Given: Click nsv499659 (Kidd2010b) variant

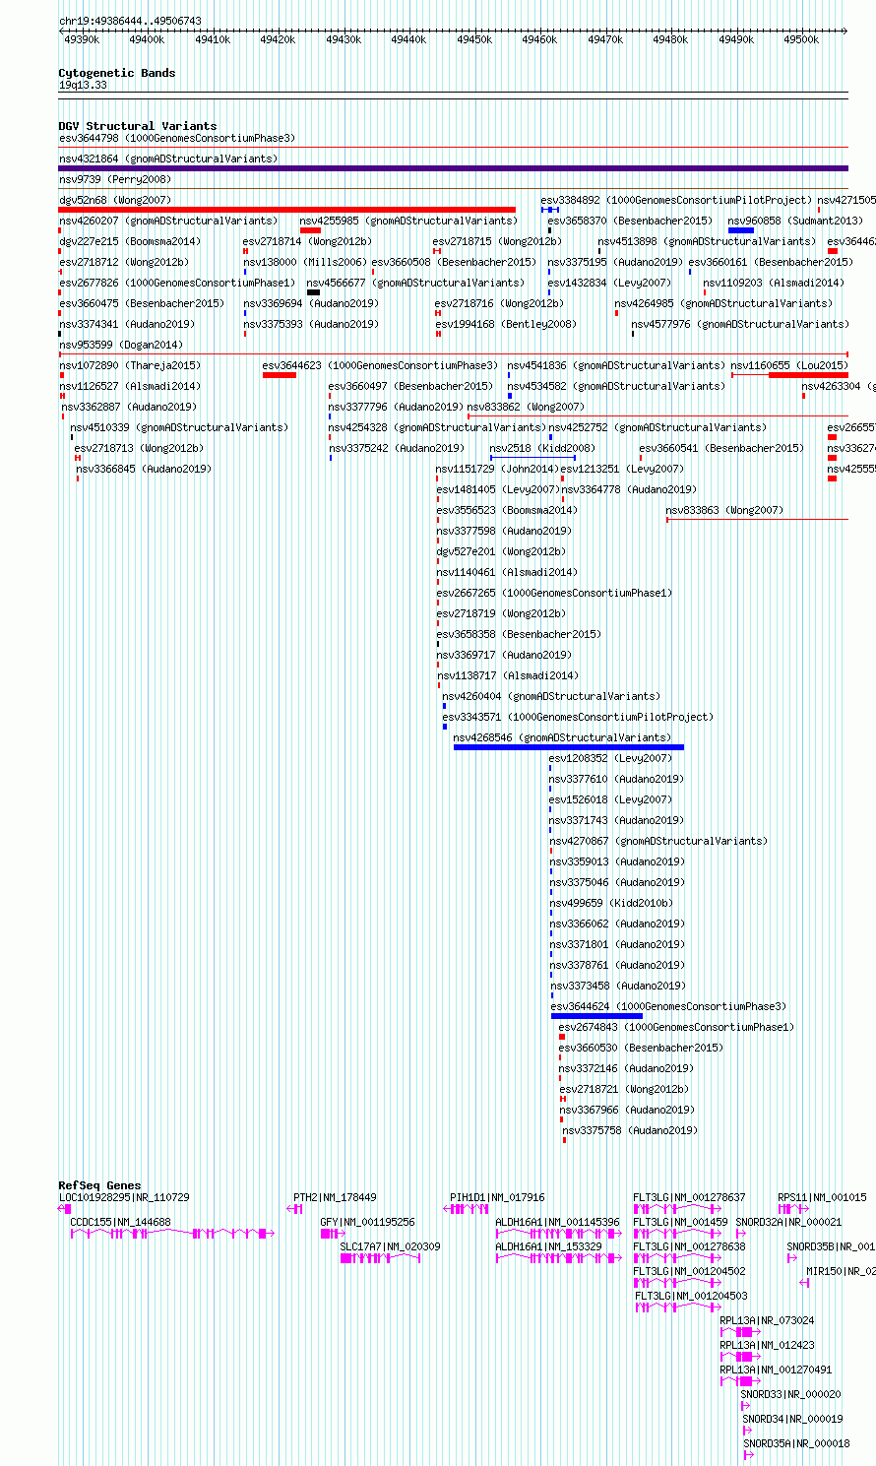Looking at the screenshot, I should coord(611,903).
